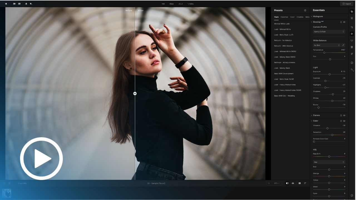Collapse the Color section

coord(311,121)
